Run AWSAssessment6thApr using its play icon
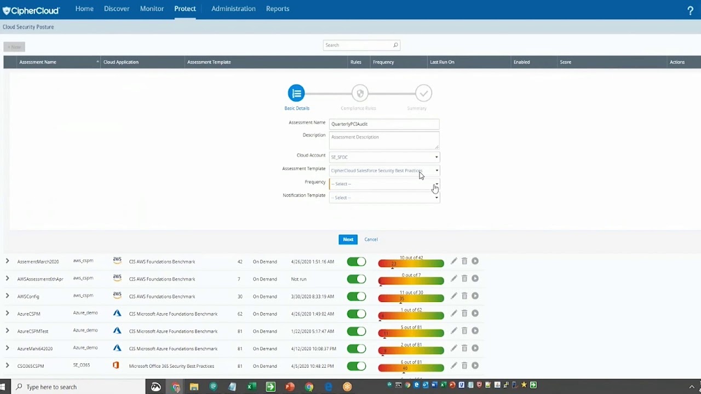Screen dimensions: 701x394 [x=475, y=279]
